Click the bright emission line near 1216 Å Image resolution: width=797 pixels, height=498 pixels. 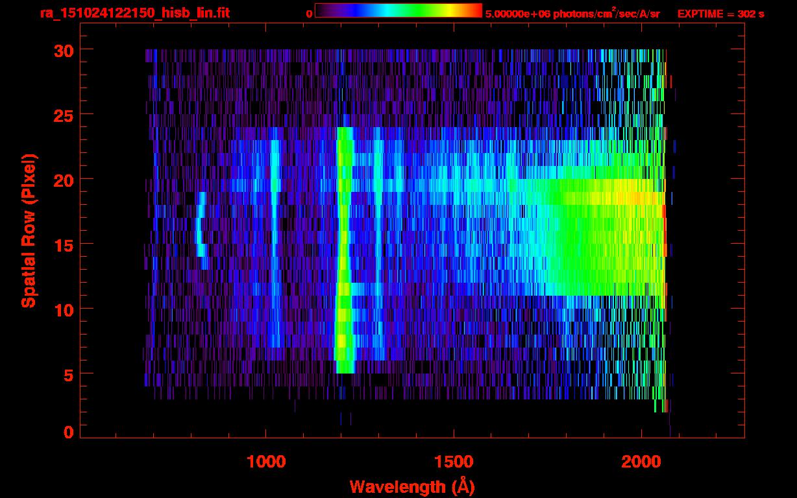344,250
